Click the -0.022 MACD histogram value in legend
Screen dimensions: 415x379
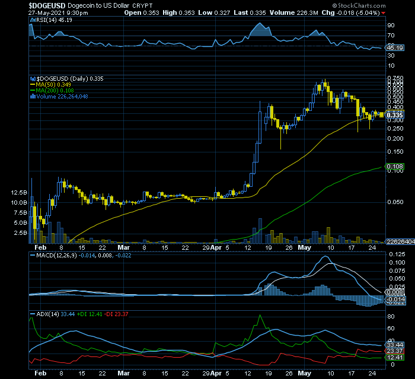[123, 255]
